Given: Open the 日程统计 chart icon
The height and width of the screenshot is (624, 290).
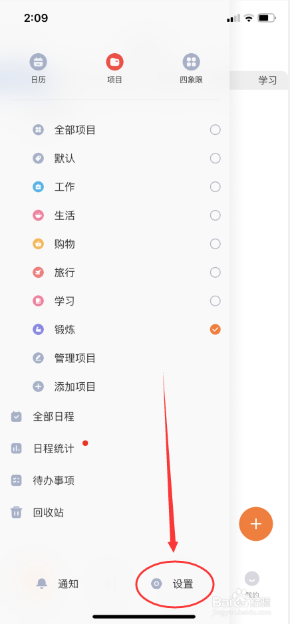Looking at the screenshot, I should pos(17,449).
